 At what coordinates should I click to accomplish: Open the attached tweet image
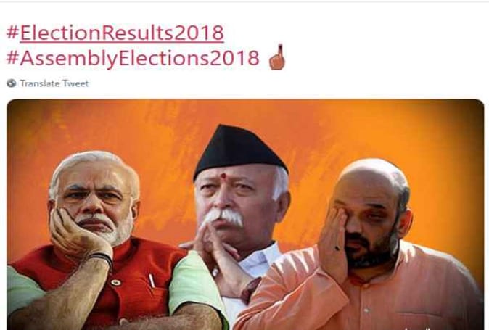(x=245, y=215)
